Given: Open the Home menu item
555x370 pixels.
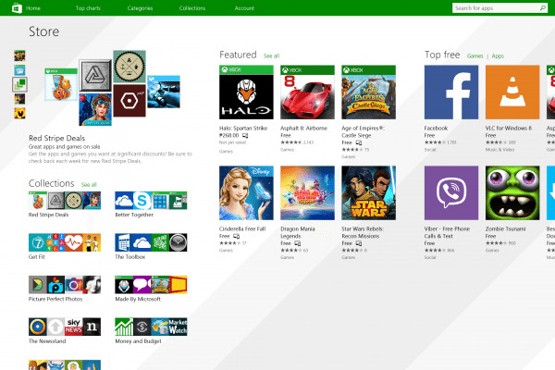Looking at the screenshot, I should [x=33, y=8].
